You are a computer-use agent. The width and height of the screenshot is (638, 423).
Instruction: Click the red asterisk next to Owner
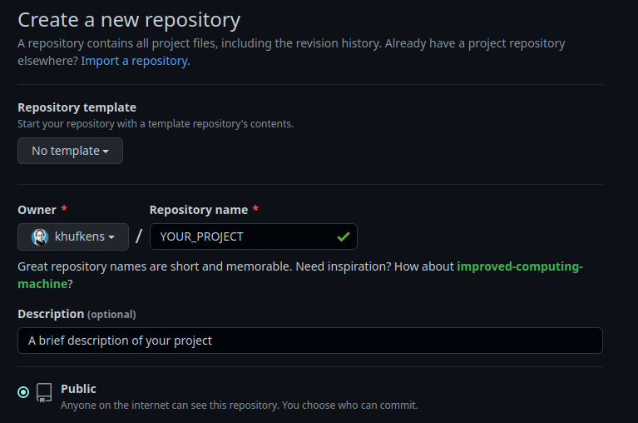coord(64,210)
